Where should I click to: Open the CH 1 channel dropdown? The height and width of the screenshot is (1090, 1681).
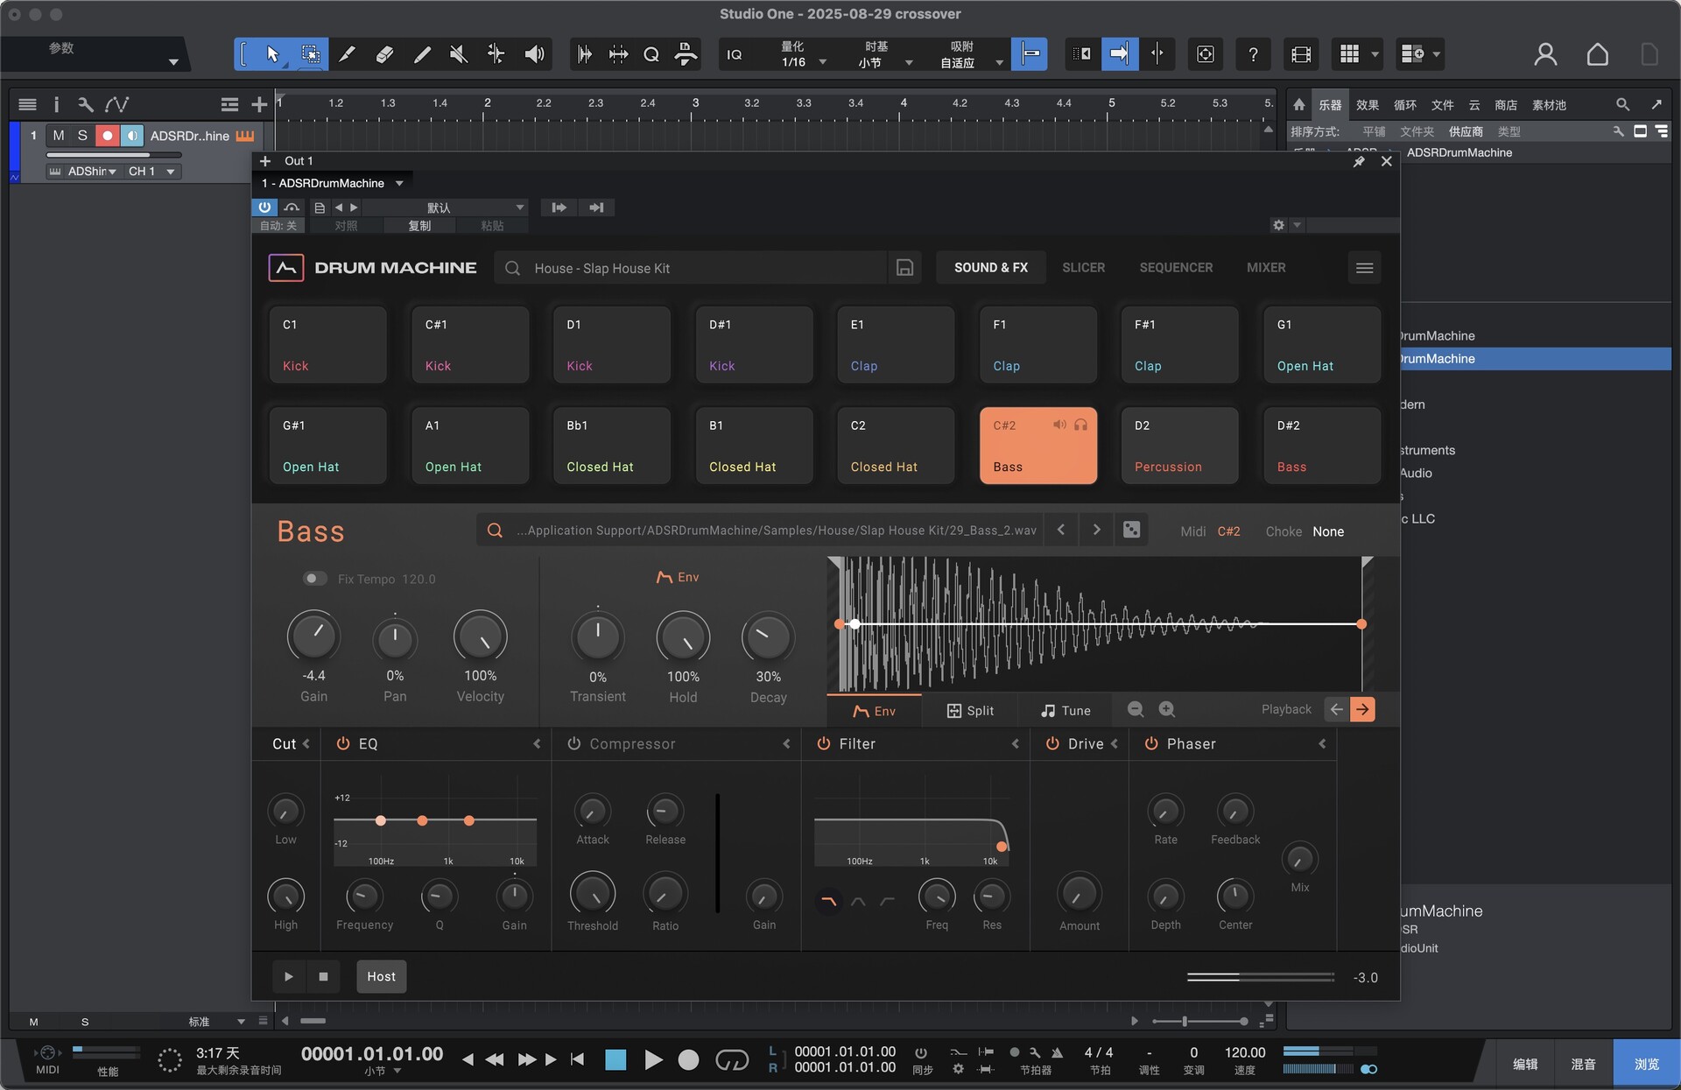[x=151, y=172]
